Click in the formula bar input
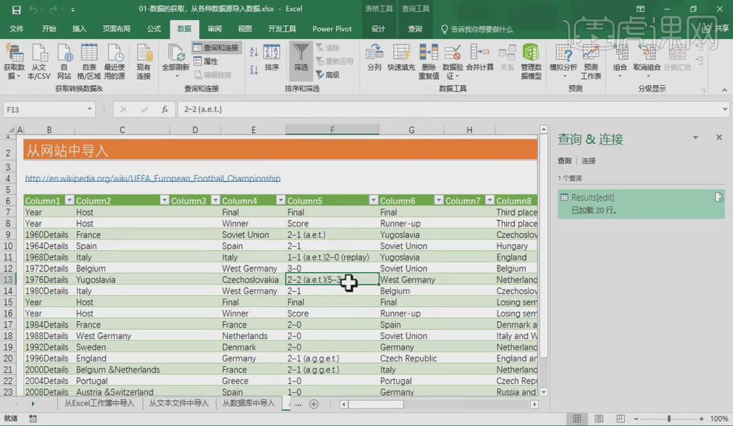This screenshot has height=426, width=733. point(449,109)
